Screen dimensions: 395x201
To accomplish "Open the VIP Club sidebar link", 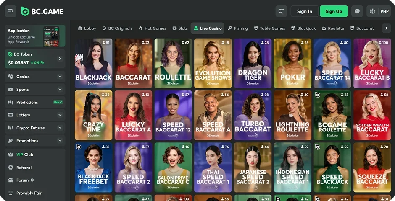I will click(x=35, y=155).
